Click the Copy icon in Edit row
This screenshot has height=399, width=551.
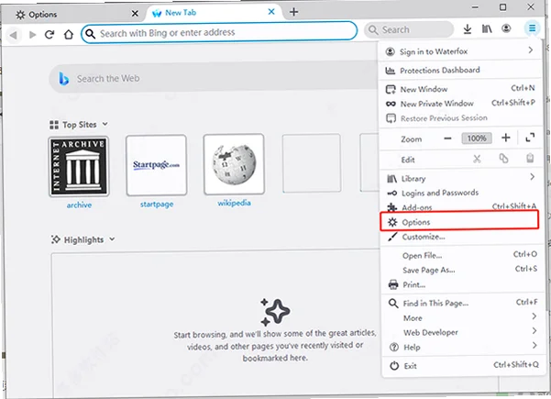(503, 159)
